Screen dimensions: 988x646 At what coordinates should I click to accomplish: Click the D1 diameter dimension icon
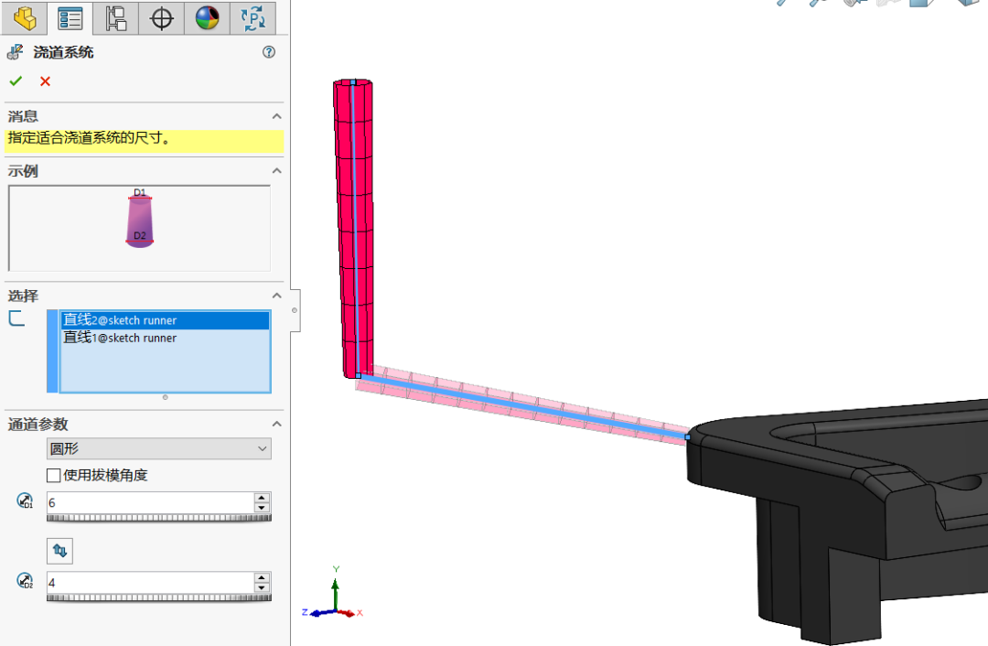(x=25, y=501)
